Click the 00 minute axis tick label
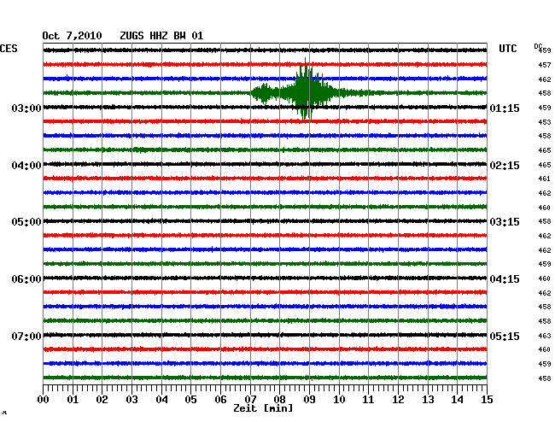 click(x=44, y=399)
